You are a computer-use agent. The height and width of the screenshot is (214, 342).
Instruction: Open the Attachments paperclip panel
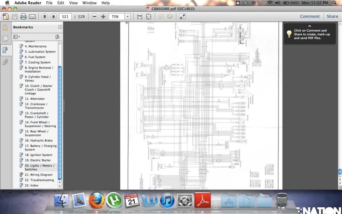(x=5, y=62)
